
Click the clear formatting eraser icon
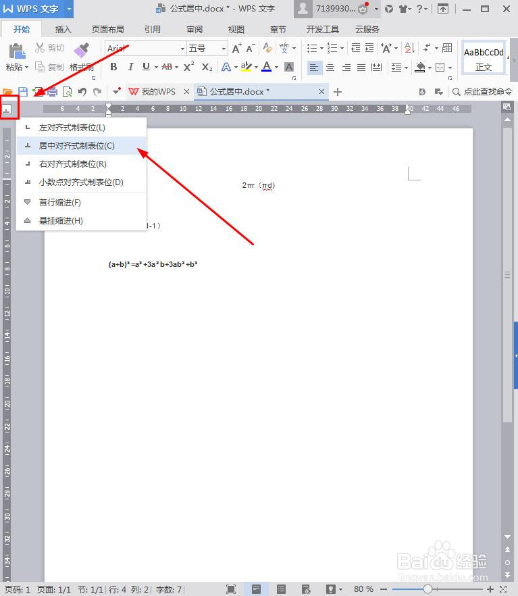tap(267, 48)
